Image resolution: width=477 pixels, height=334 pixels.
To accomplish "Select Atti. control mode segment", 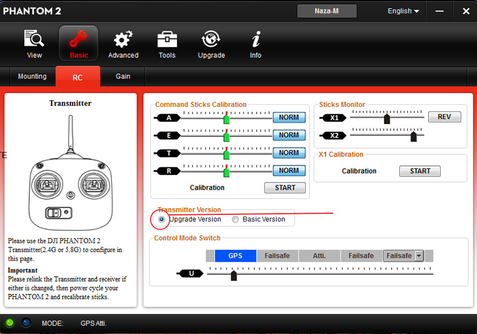I will (320, 256).
